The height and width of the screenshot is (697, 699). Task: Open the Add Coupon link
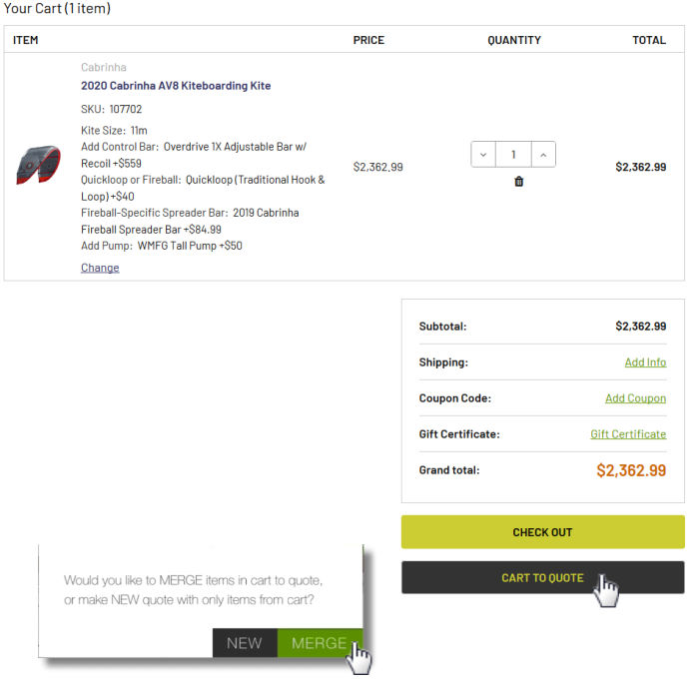tap(635, 398)
